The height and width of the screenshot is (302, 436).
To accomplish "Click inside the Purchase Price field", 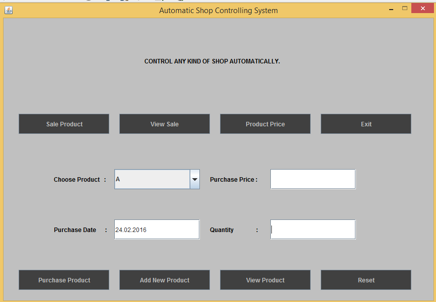I will (x=312, y=179).
